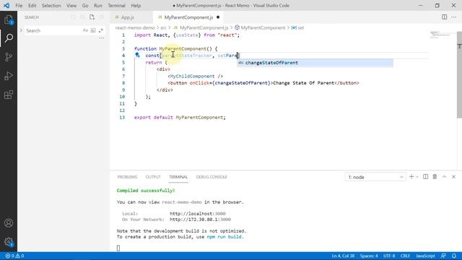Click breadcrumb 'react-memo-demo'

pos(135,27)
